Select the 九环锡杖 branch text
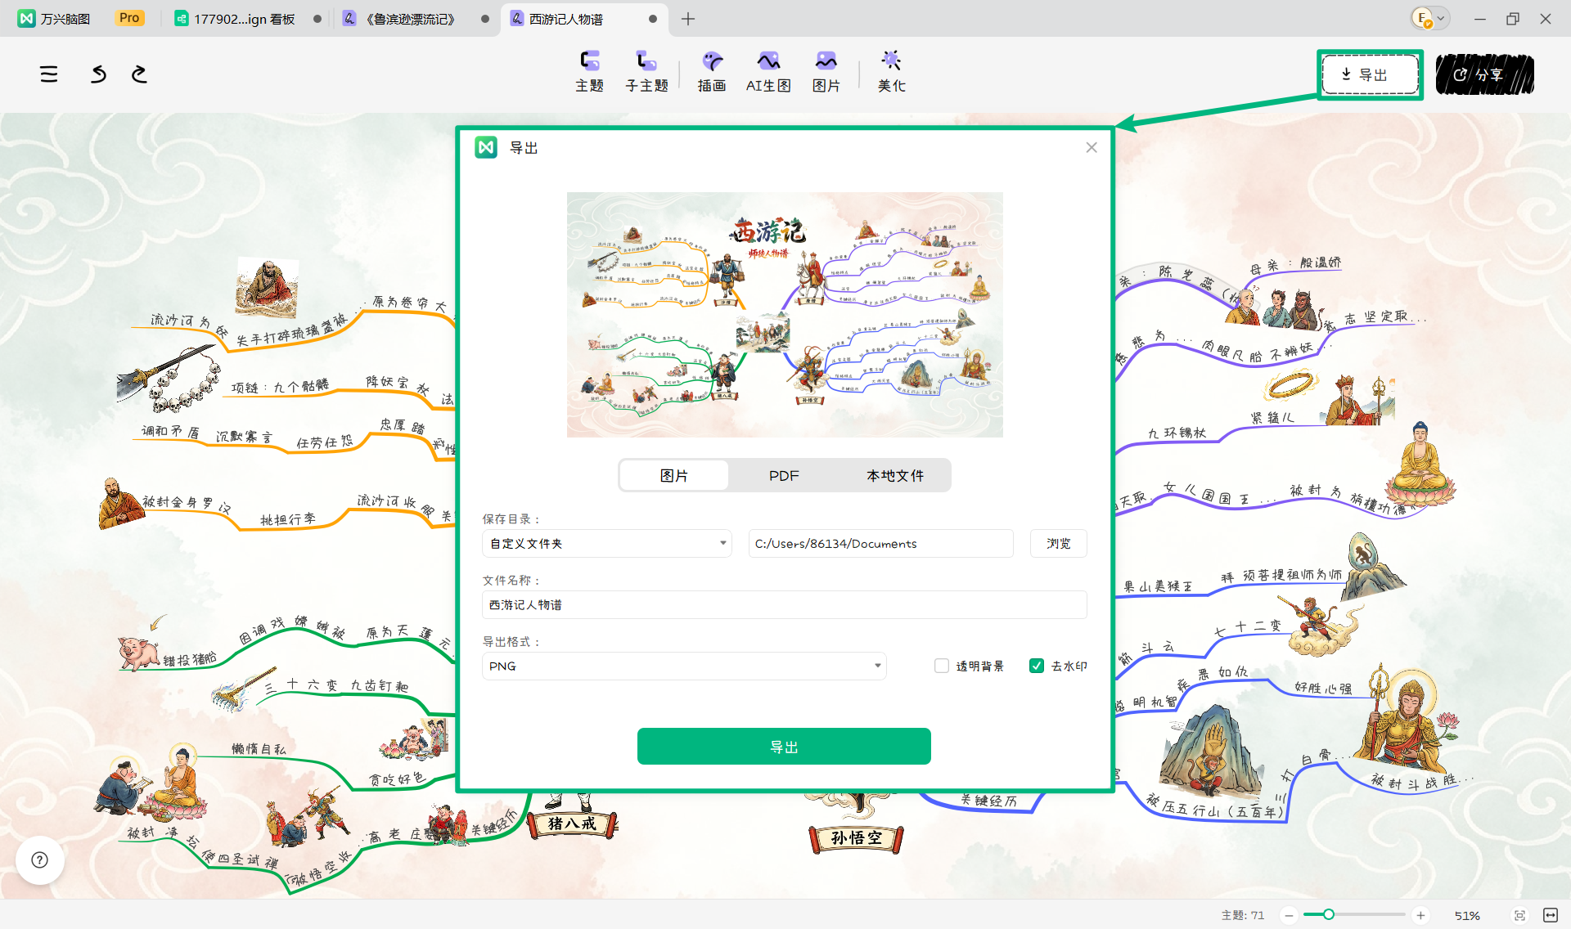This screenshot has width=1571, height=929. [x=1177, y=433]
